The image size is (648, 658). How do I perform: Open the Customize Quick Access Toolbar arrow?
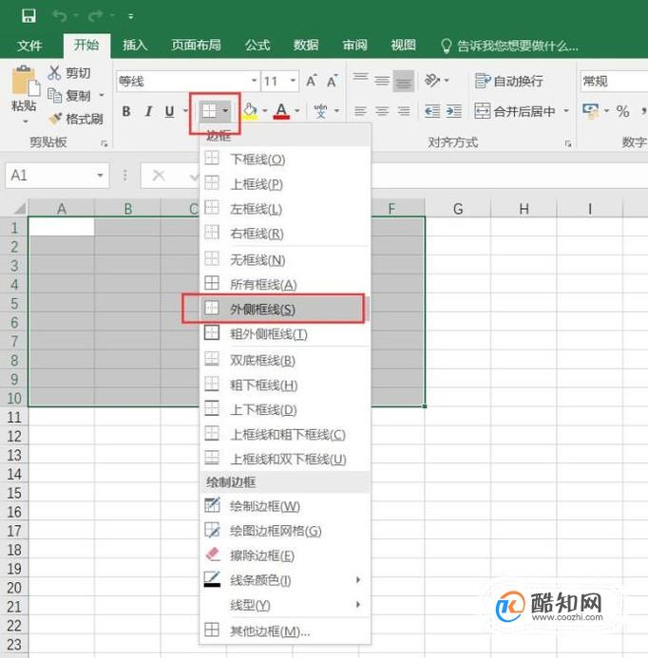tap(130, 16)
